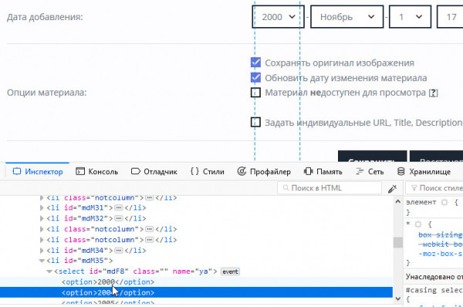Click the '-moz-box-s' property in rules
Image resolution: width=463 pixels, height=307 pixels.
(x=441, y=254)
